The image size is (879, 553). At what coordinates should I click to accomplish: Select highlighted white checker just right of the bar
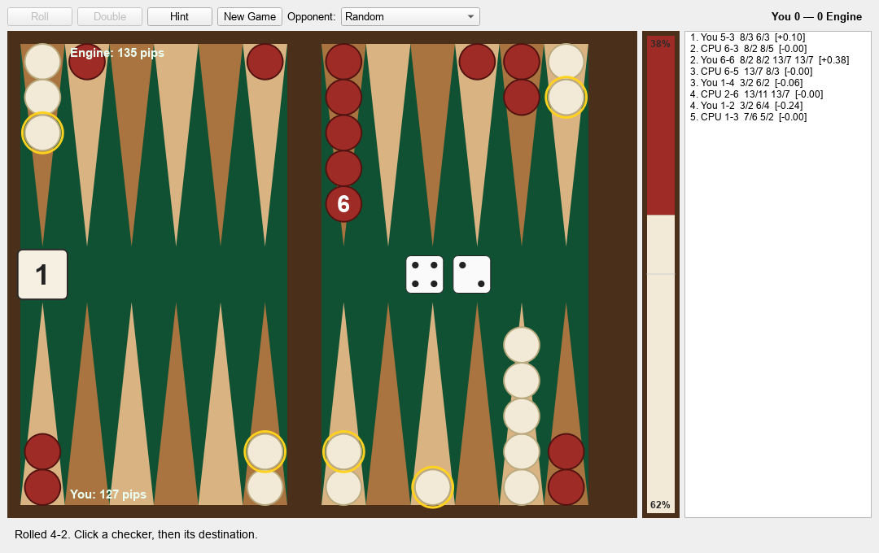pyautogui.click(x=343, y=451)
